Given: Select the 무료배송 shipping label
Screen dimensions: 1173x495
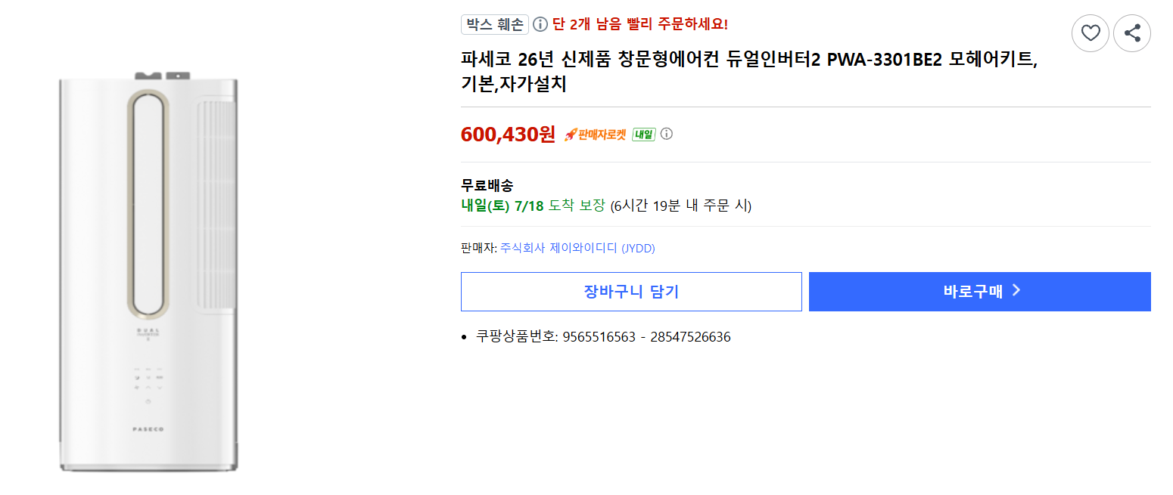Looking at the screenshot, I should pyautogui.click(x=487, y=185).
